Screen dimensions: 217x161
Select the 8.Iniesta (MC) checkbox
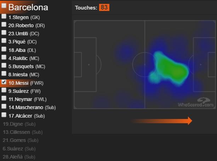(x=4, y=73)
